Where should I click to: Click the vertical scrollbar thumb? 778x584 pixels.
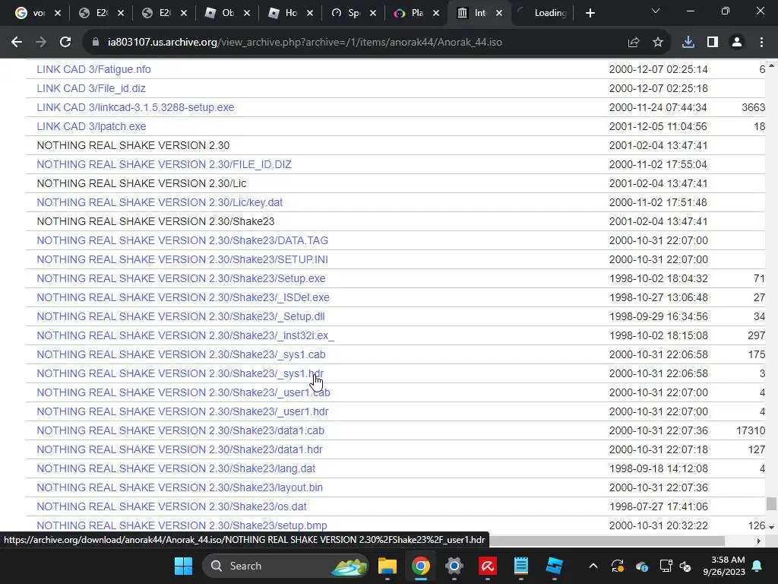click(x=771, y=503)
